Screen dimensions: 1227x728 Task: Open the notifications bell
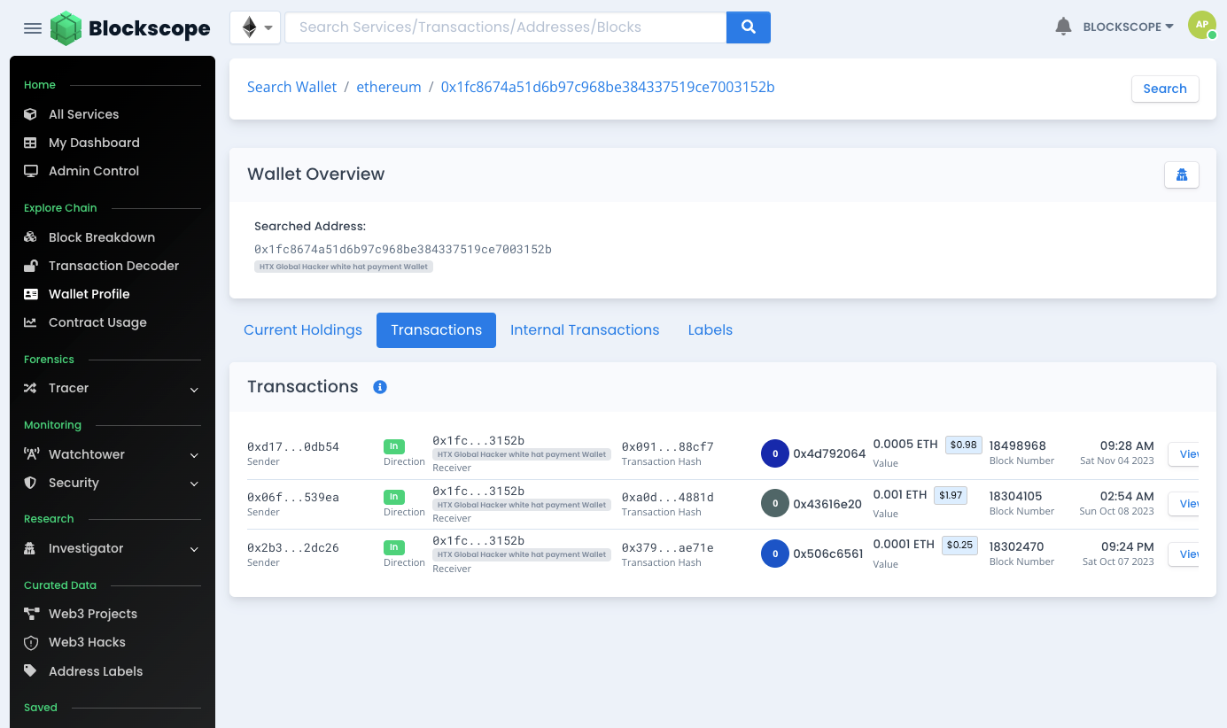(1063, 27)
